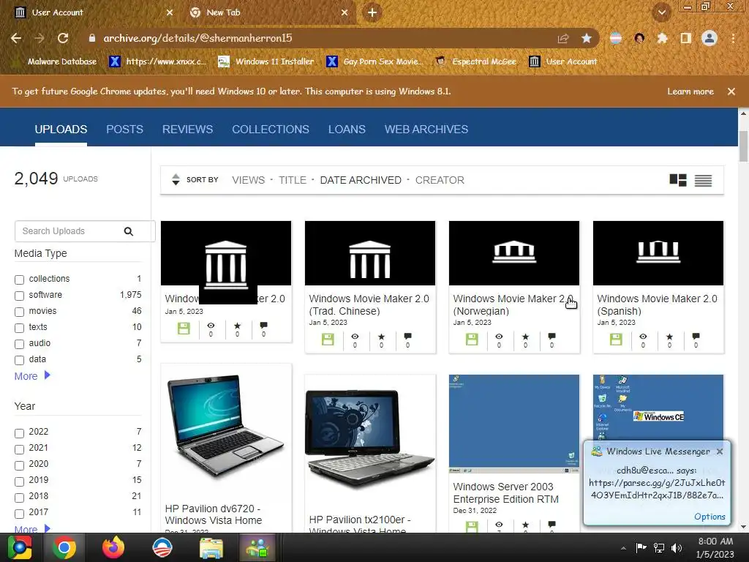
Task: Click the volume speaker tray icon
Action: click(x=677, y=547)
